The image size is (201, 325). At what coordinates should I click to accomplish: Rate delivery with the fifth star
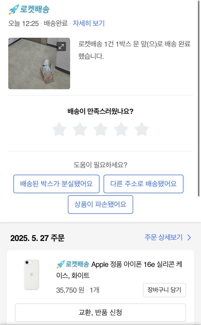(142, 129)
